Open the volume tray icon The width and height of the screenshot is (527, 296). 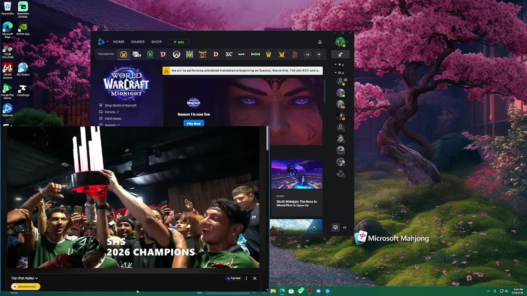tap(507, 291)
